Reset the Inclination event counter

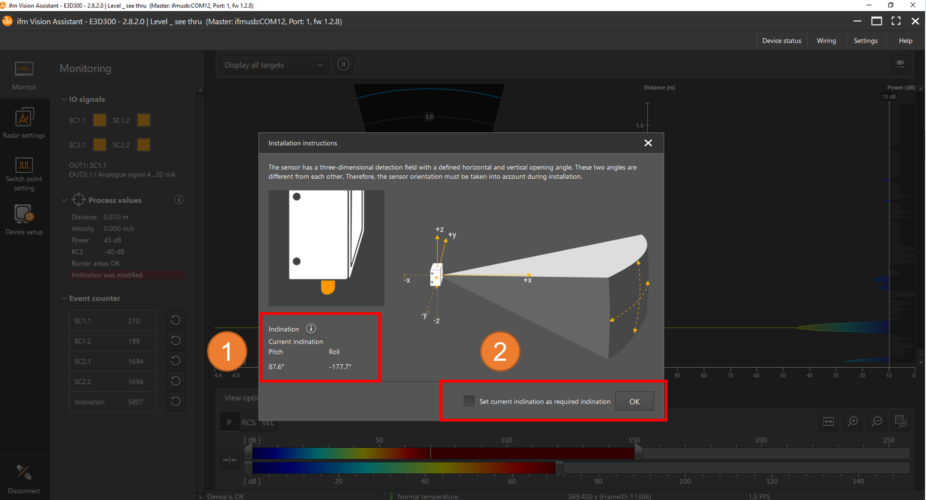coord(175,402)
